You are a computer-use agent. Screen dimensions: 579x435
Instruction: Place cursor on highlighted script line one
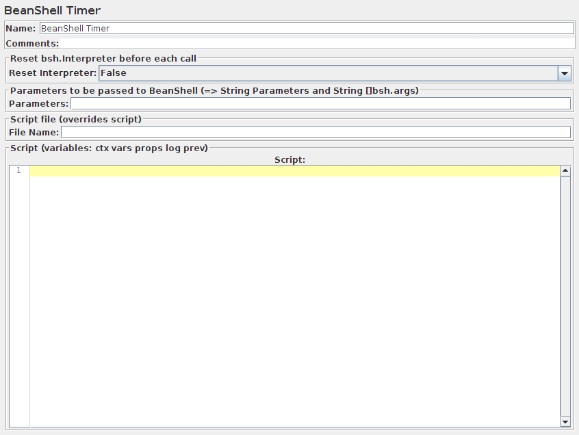coord(294,171)
